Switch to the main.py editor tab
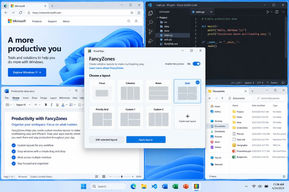289x192 pixels. pos(200,12)
